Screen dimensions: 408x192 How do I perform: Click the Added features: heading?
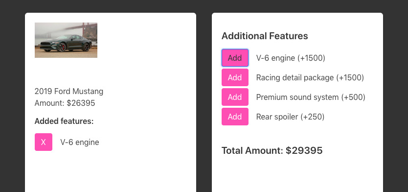tap(64, 121)
